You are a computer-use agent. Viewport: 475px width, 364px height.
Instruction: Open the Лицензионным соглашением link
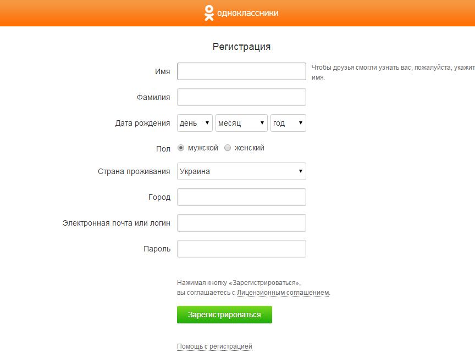click(283, 293)
